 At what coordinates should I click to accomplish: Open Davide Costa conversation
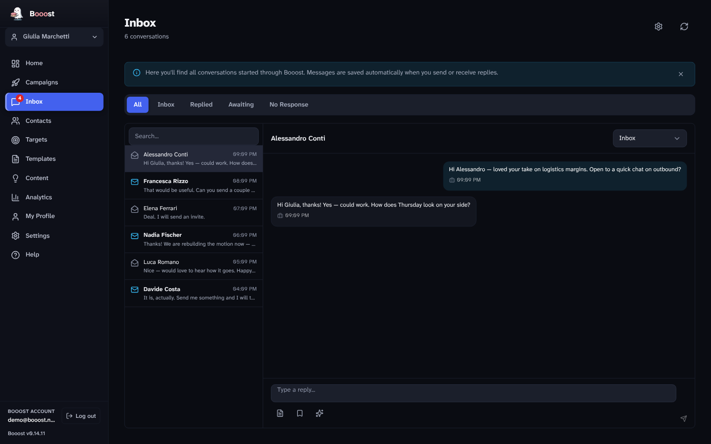coord(194,294)
